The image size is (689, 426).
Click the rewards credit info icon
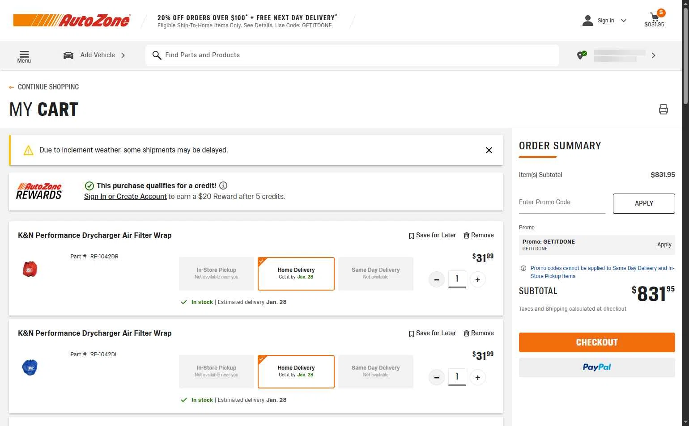point(223,186)
